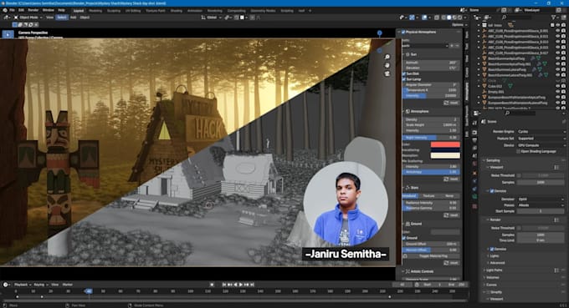569x308 pixels.
Task: Click the Viewport sampling preset icon
Action: [x=556, y=167]
